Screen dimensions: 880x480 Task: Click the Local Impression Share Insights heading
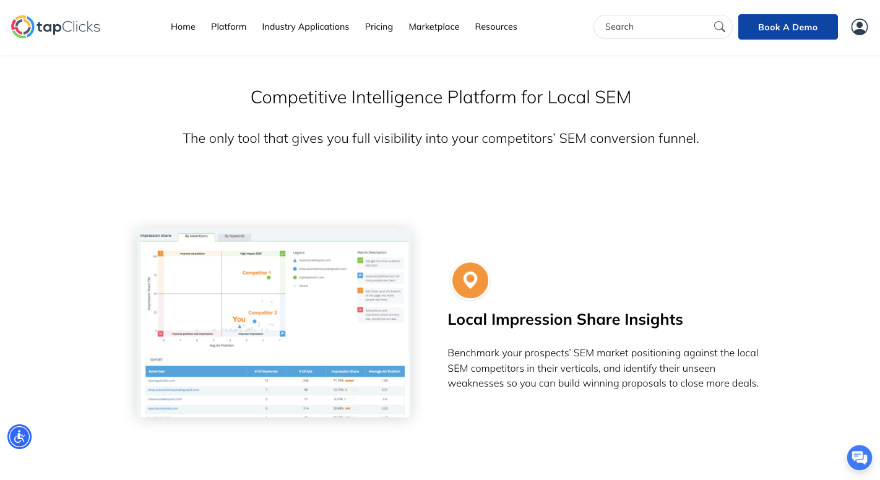click(565, 320)
